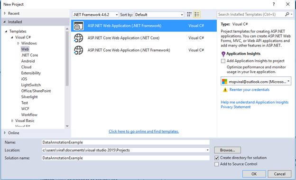Click the Name field with DataAnnotationExample

(x=126, y=142)
